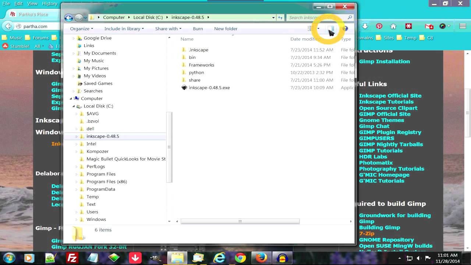Click the red download arrow taskbar icon
Image resolution: width=471 pixels, height=265 pixels.
coord(135,258)
